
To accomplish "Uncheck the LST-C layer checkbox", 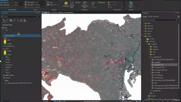I will click(x=4, y=49).
